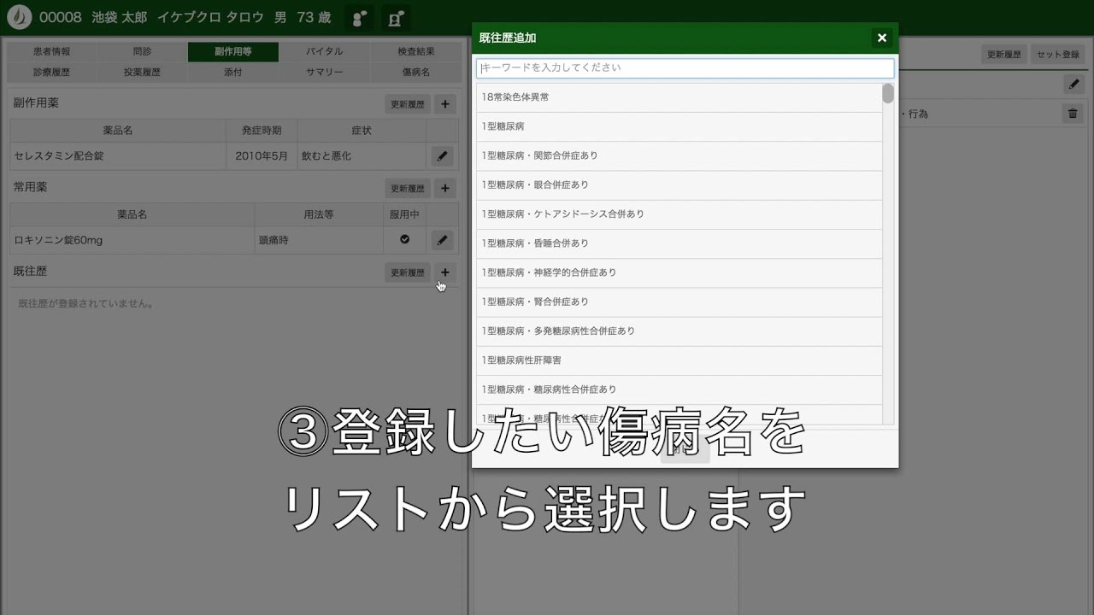Select 18常染色体異常 from the list

click(x=679, y=97)
